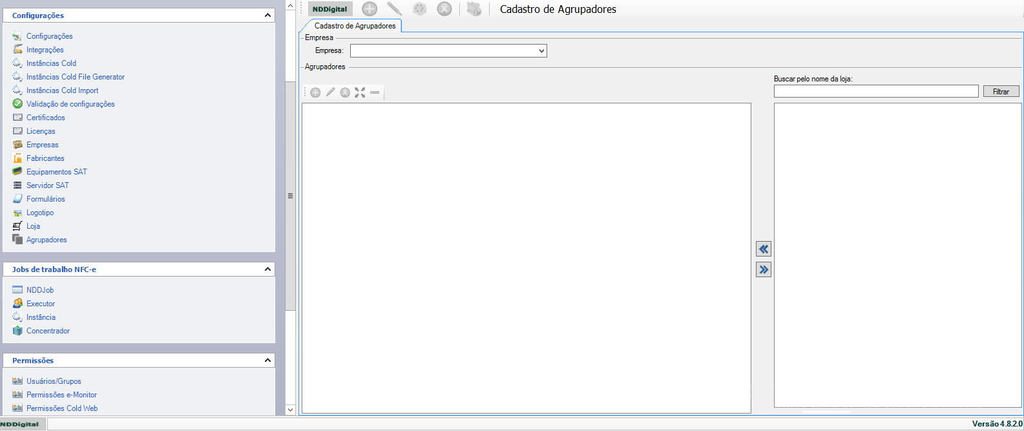Open NDDJob under Jobs de trabalho NFC-e
This screenshot has height=431, width=1024.
[40, 290]
